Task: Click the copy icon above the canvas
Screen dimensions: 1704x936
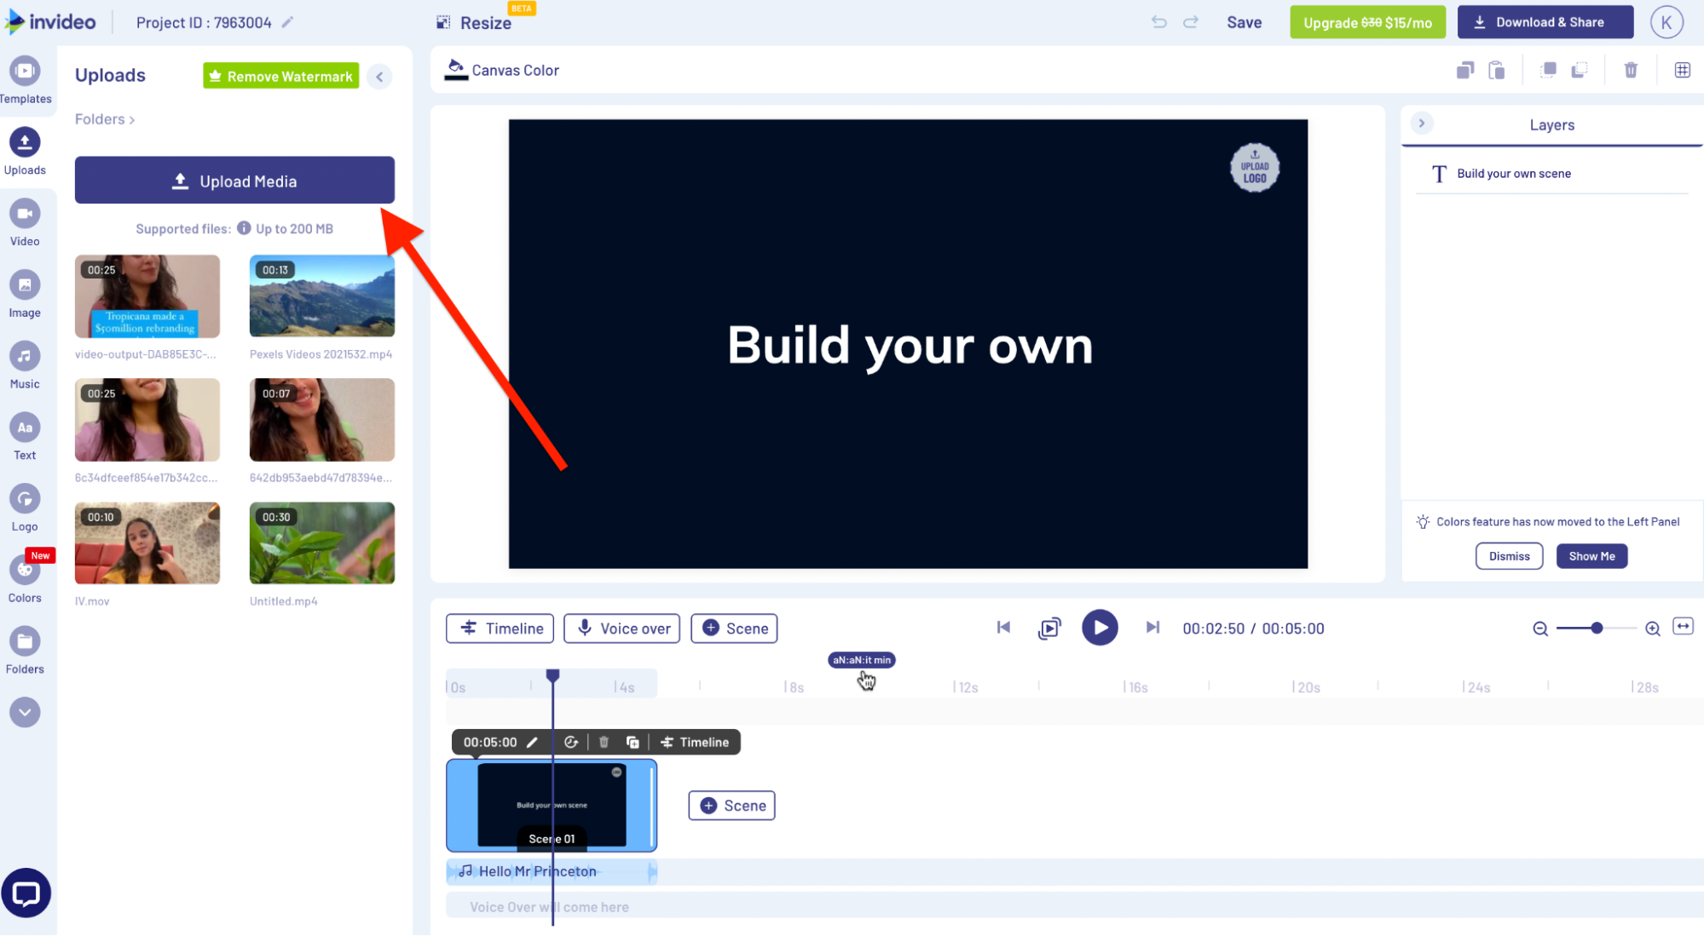Action: click(1465, 70)
